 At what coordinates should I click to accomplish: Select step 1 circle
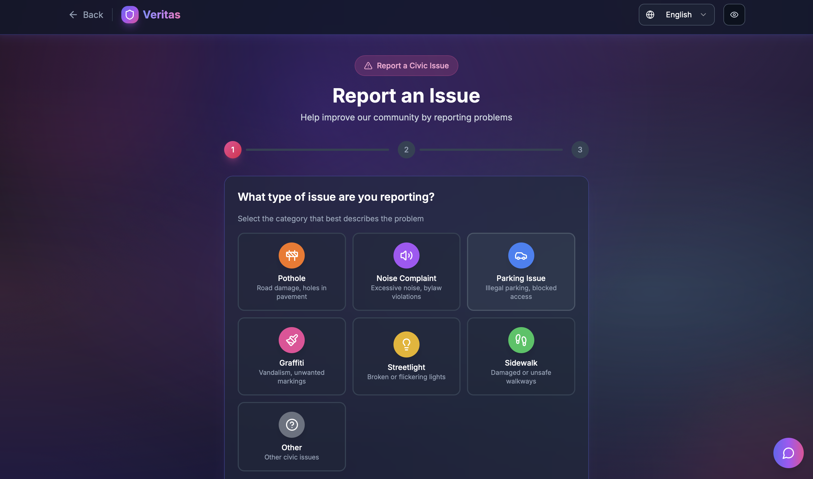233,149
